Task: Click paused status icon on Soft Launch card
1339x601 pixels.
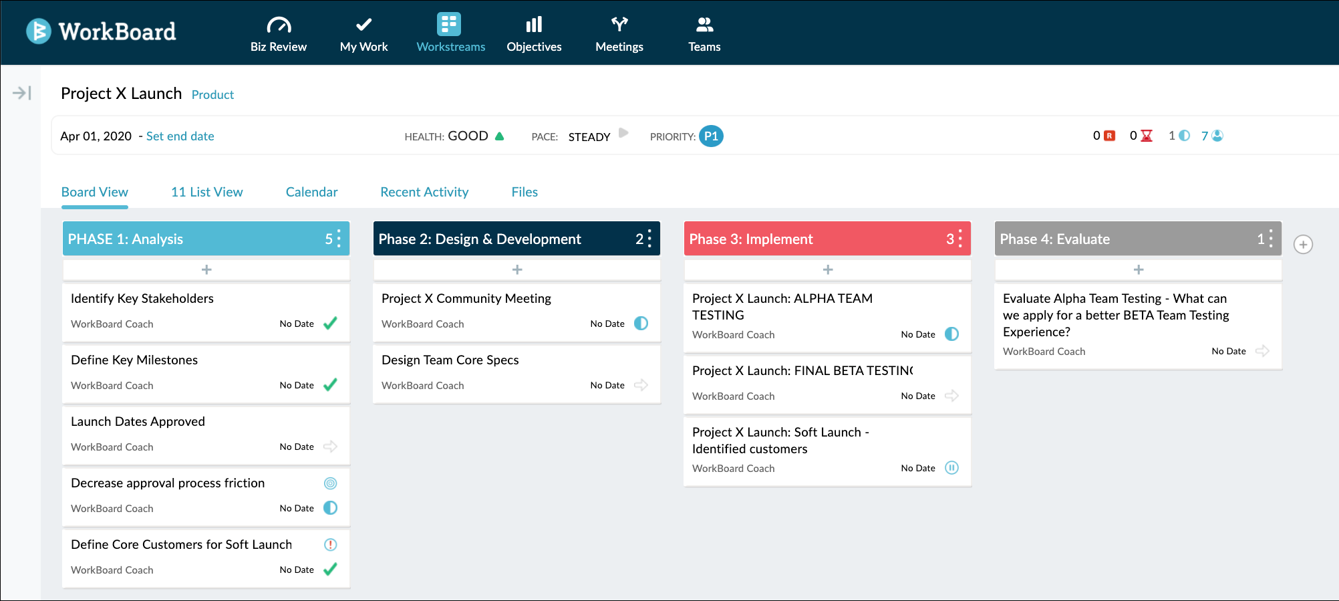Action: click(951, 468)
